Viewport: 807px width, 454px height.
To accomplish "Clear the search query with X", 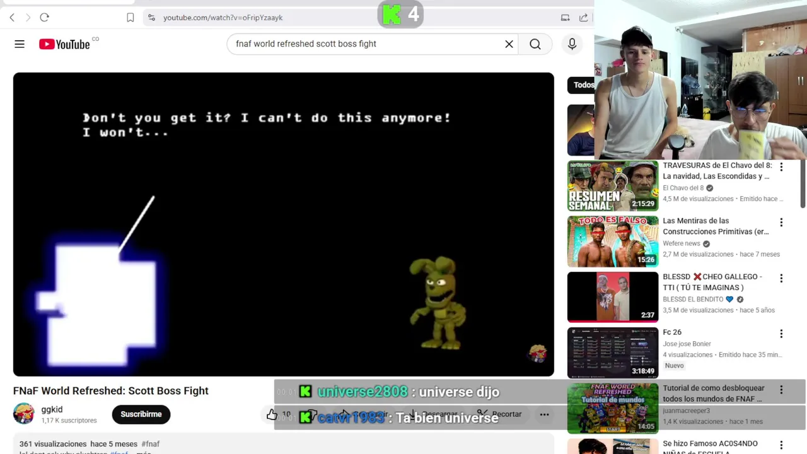I will tap(509, 44).
